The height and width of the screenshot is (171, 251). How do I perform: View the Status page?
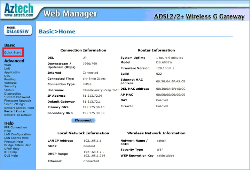click(9, 90)
